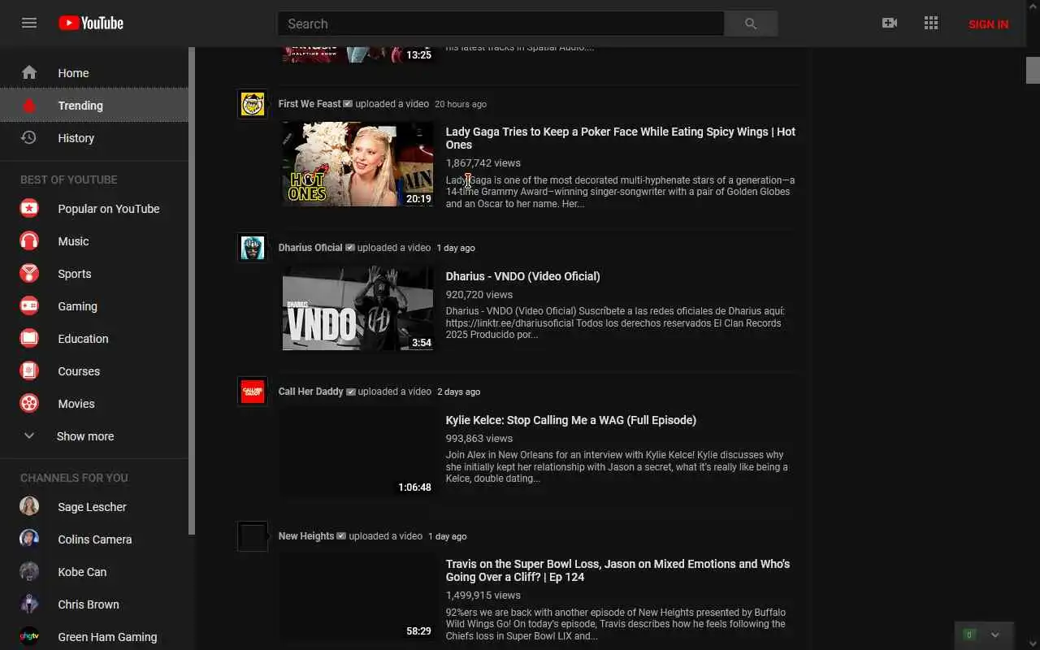Click '1,499,915 views' text
The width and height of the screenshot is (1040, 650).
pyautogui.click(x=483, y=596)
